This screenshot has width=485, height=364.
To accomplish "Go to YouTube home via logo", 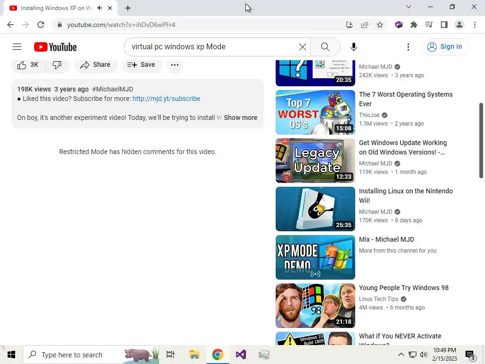I will pos(55,47).
